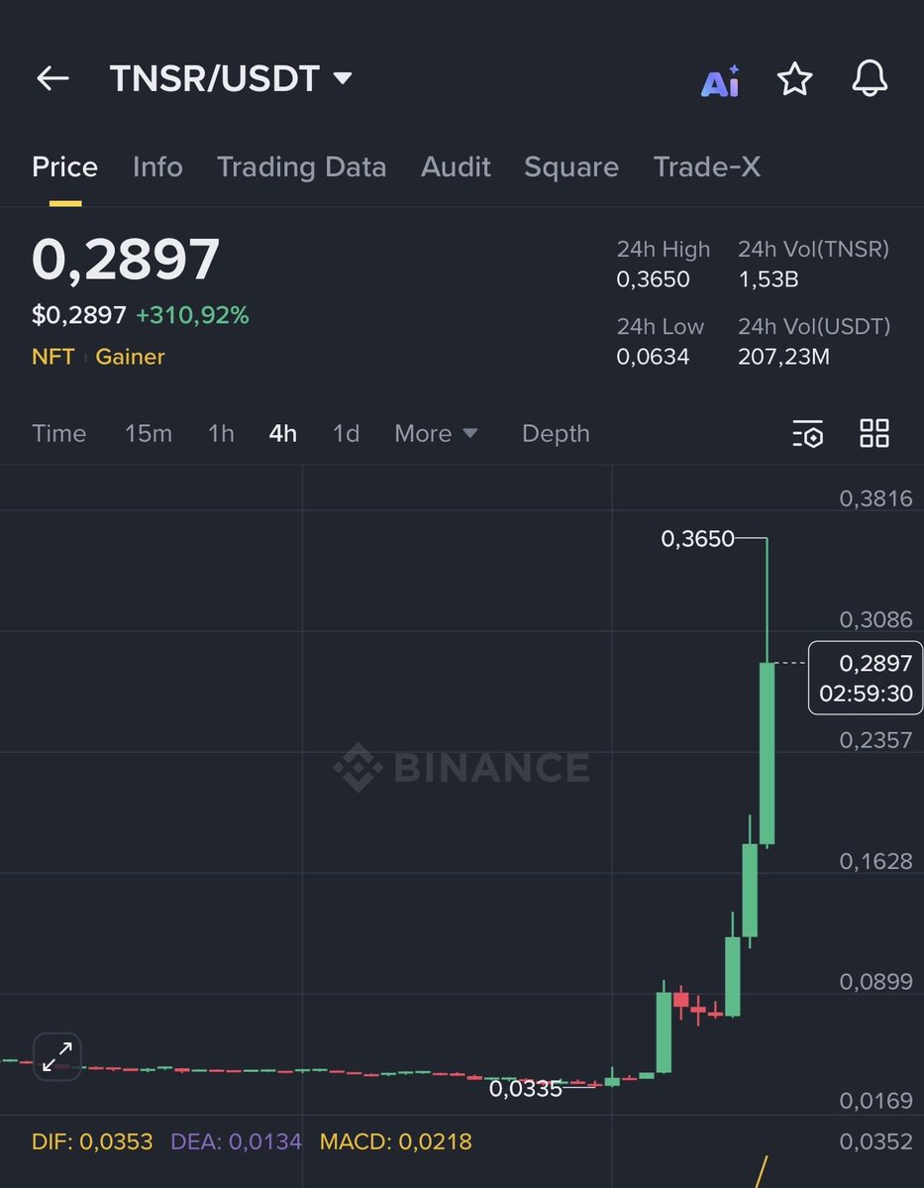Tap the large 0,2897 price headline

pos(126,262)
